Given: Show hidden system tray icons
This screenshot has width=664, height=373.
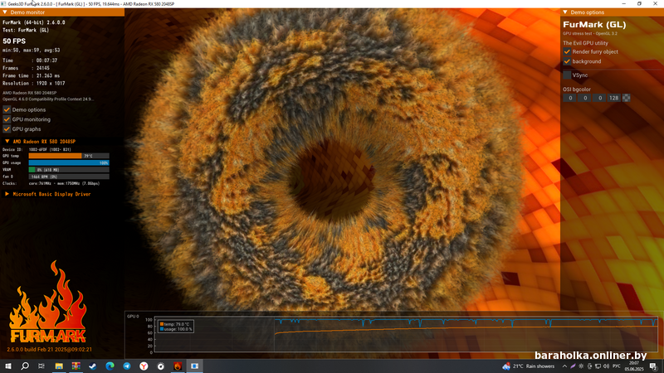Looking at the screenshot, I should 564,366.
